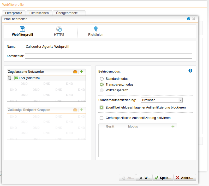Click the HTTPS globe lock icon
The width and height of the screenshot is (209, 186).
[59, 29]
